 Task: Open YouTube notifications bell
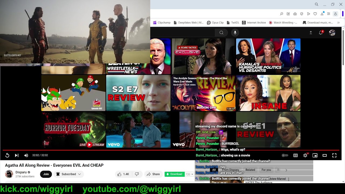pyautogui.click(x=321, y=33)
